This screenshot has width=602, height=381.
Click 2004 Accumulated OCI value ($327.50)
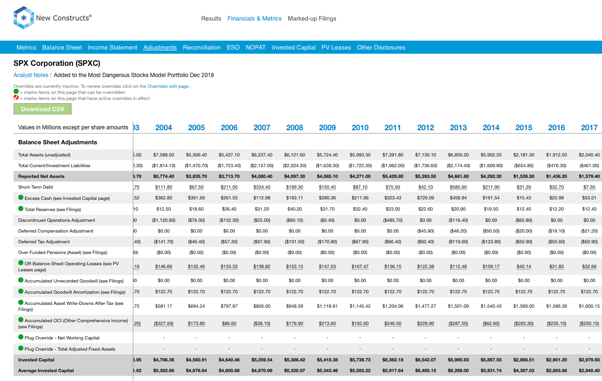coord(164,324)
